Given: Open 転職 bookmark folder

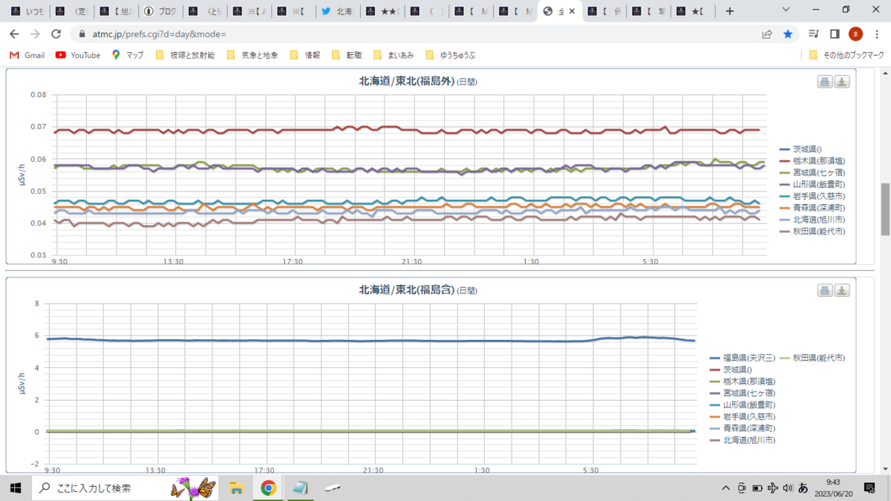Looking at the screenshot, I should pyautogui.click(x=347, y=55).
